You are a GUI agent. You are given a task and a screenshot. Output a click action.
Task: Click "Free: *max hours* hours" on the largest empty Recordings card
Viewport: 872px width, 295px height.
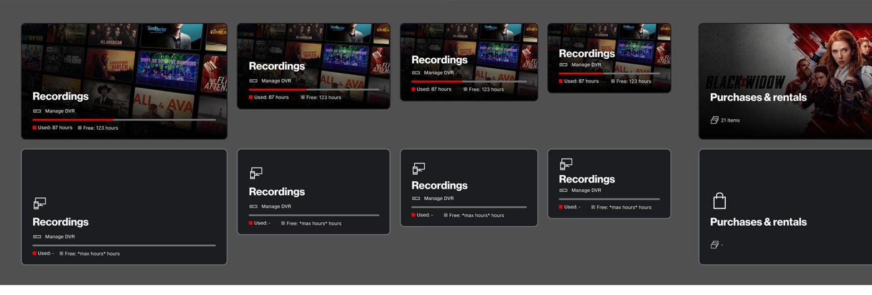pyautogui.click(x=92, y=253)
